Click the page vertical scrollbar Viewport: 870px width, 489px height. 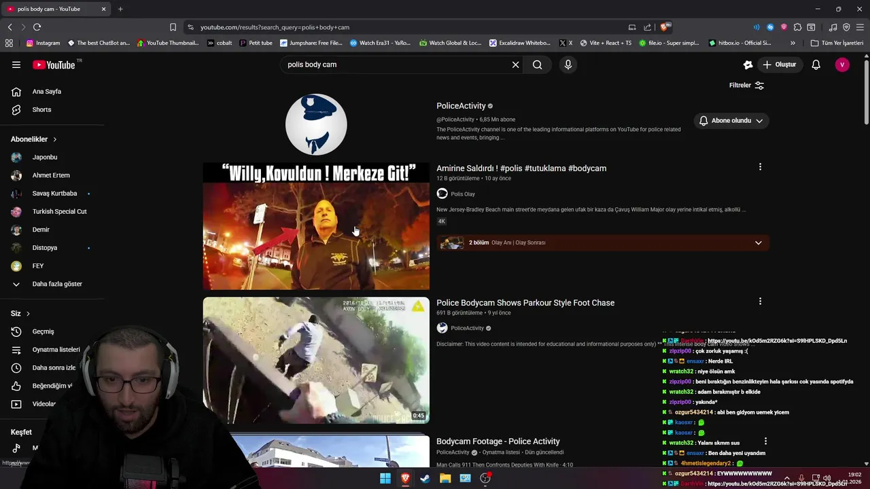click(866, 92)
